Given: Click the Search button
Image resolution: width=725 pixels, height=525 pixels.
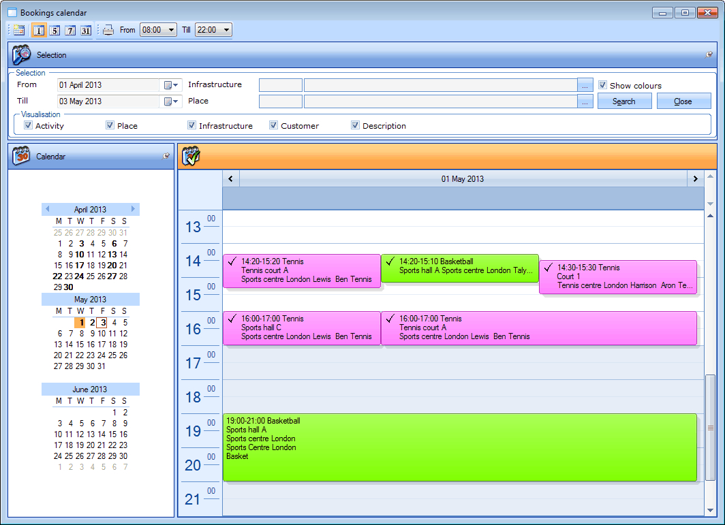Looking at the screenshot, I should point(624,101).
